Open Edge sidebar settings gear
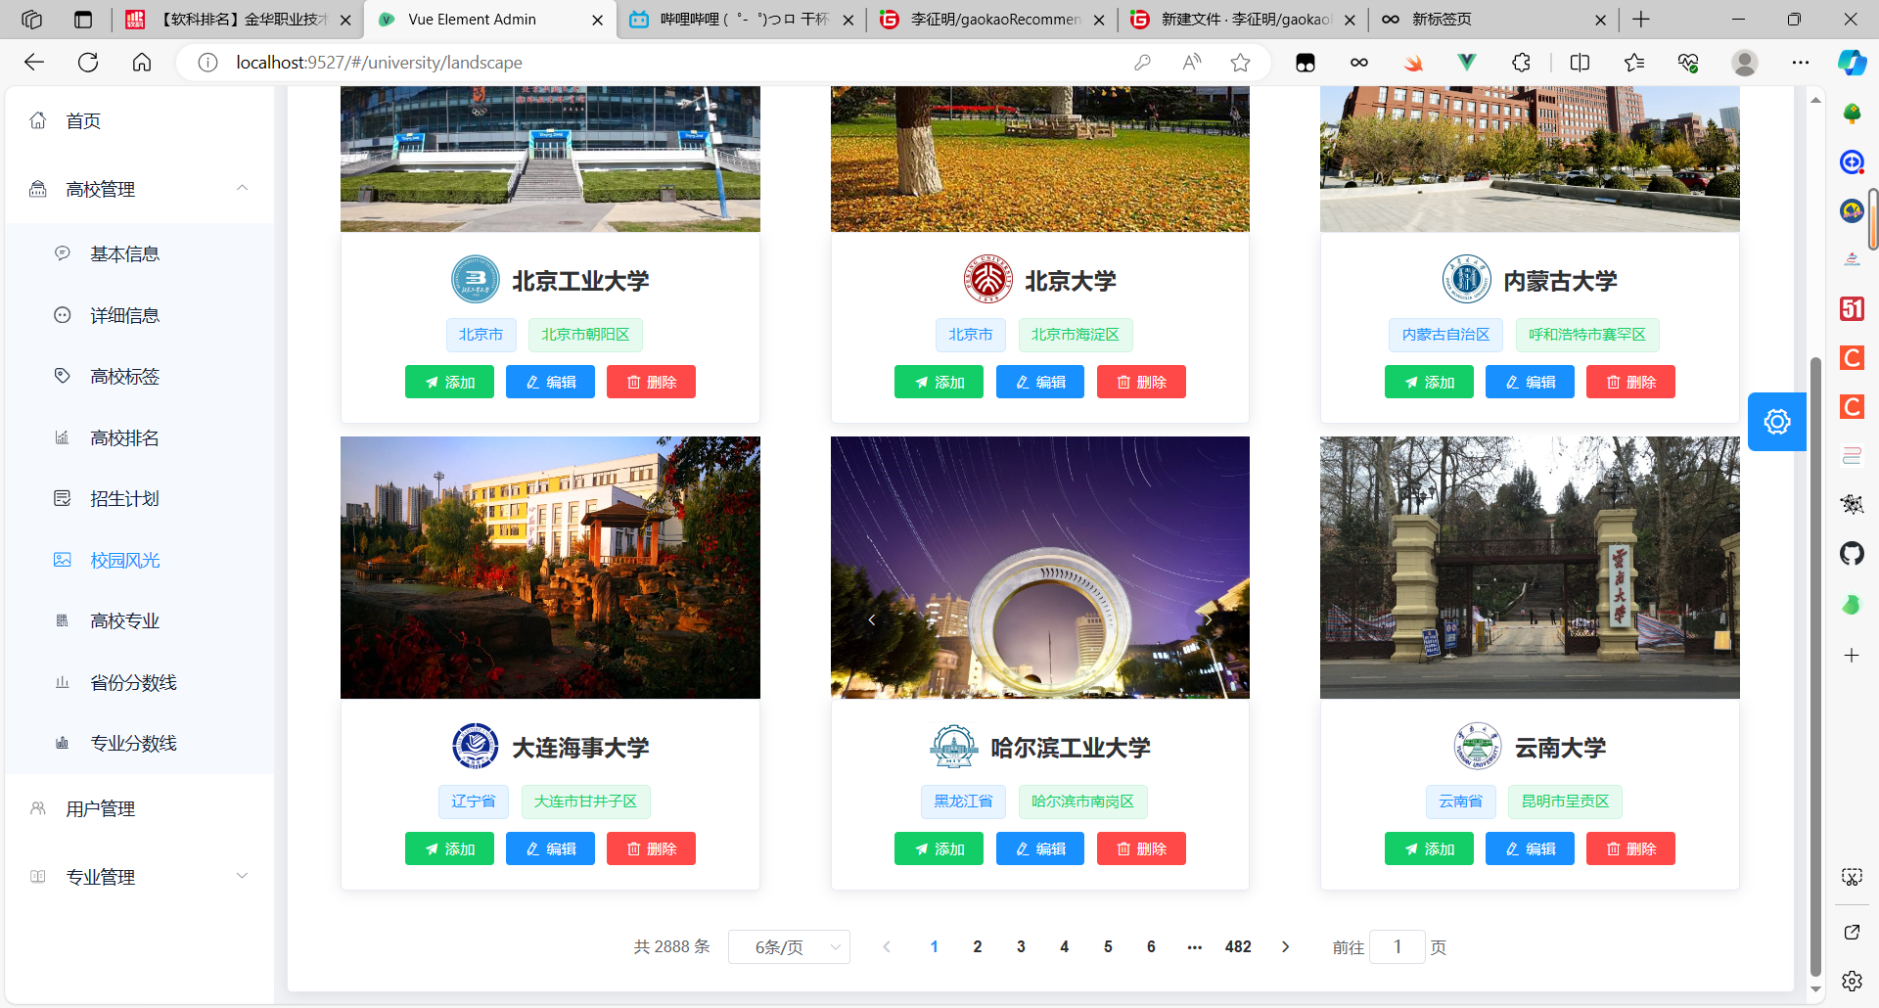Viewport: 1879px width, 1008px height. click(x=1852, y=981)
